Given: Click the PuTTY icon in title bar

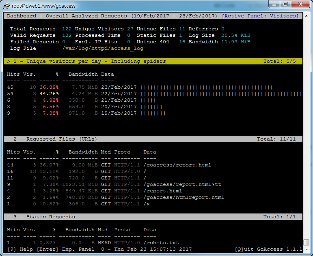Looking at the screenshot, I should click(6, 6).
